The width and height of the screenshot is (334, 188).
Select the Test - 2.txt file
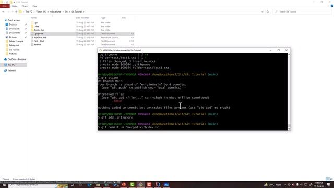[39, 41]
